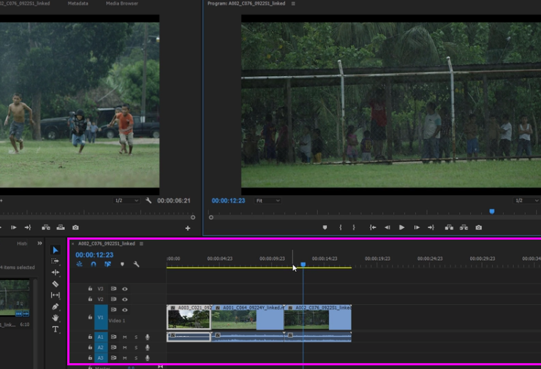Export frame from the Program monitor

coord(479,227)
